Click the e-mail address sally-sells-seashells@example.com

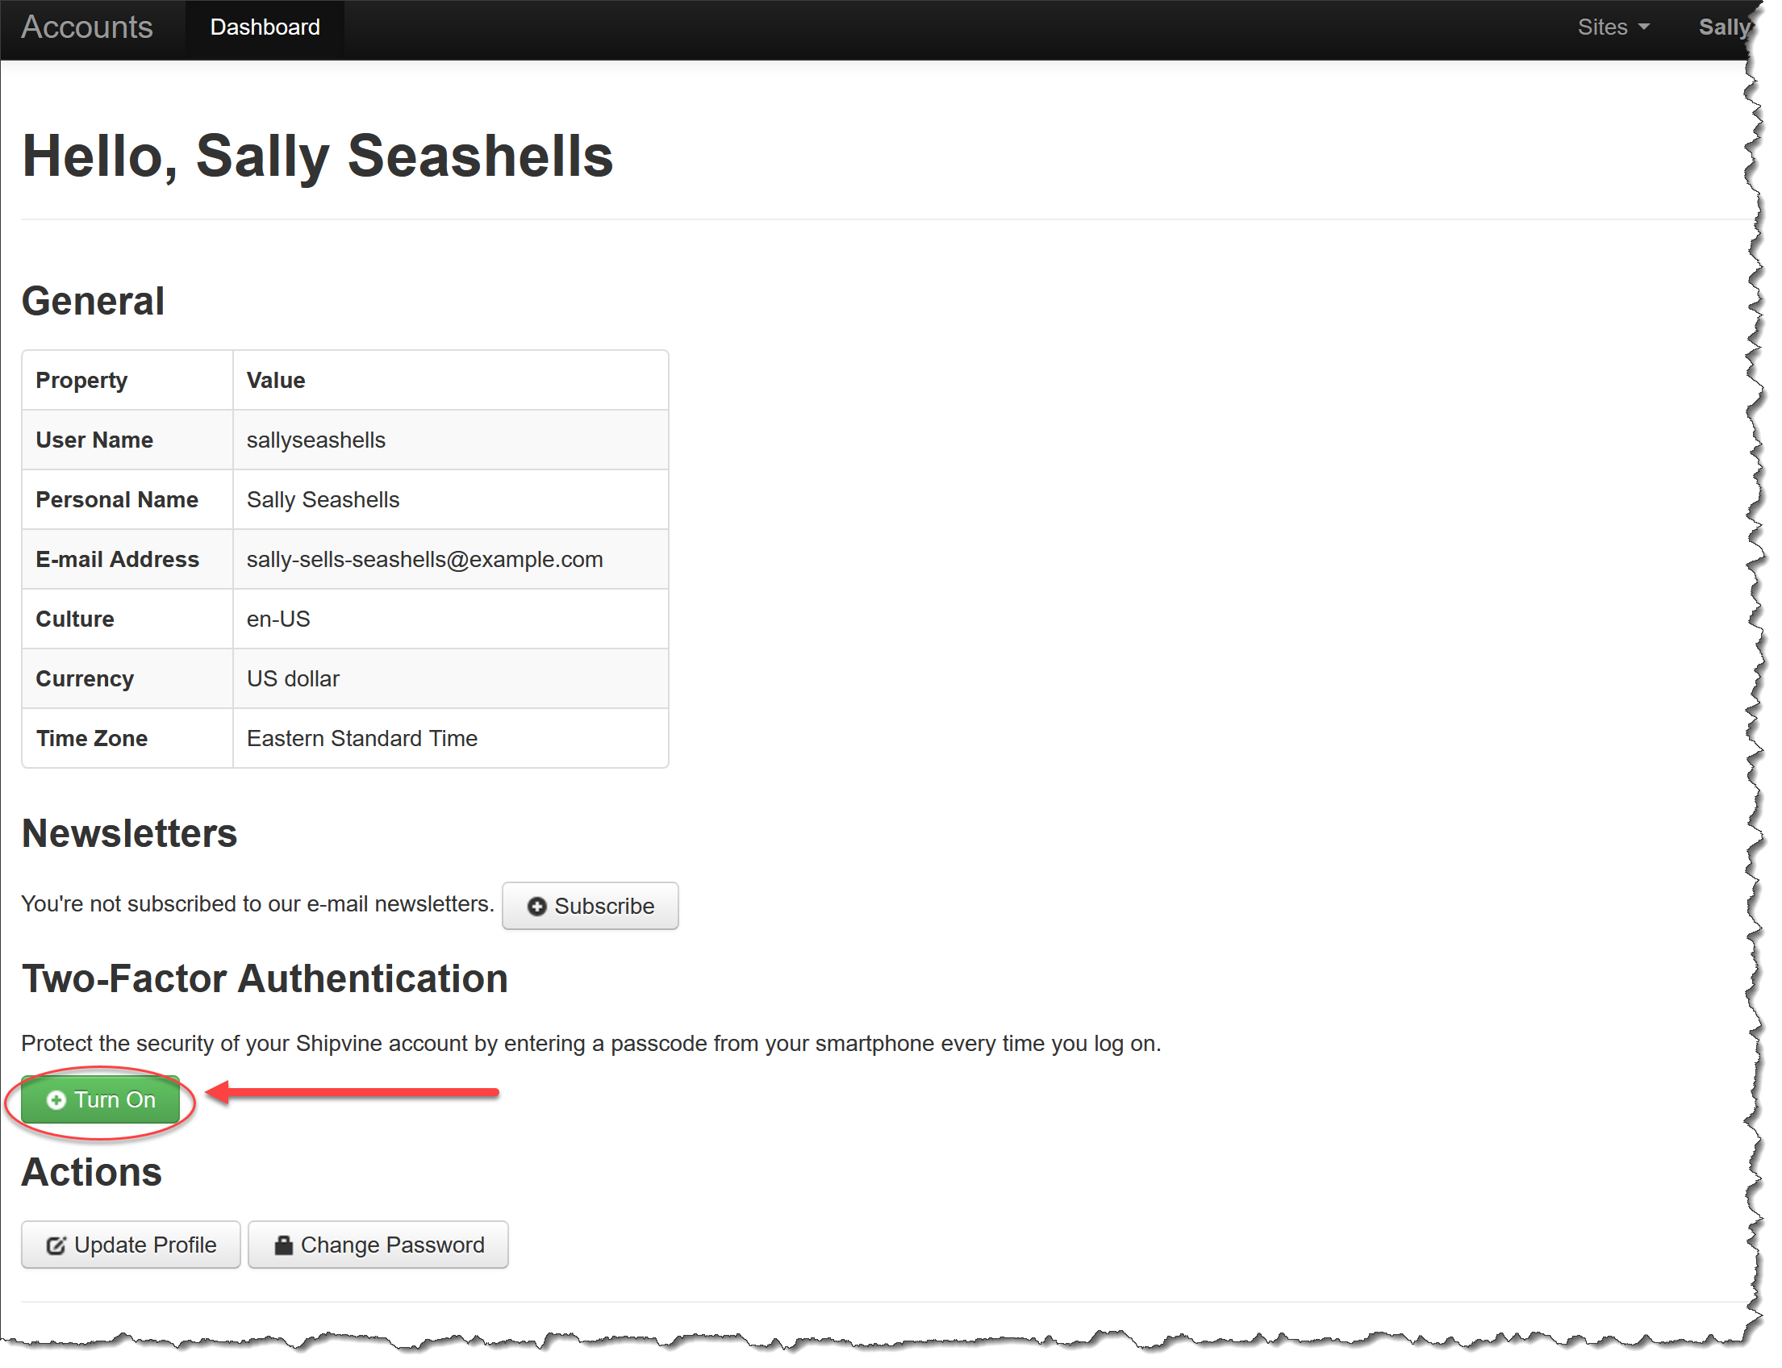424,561
